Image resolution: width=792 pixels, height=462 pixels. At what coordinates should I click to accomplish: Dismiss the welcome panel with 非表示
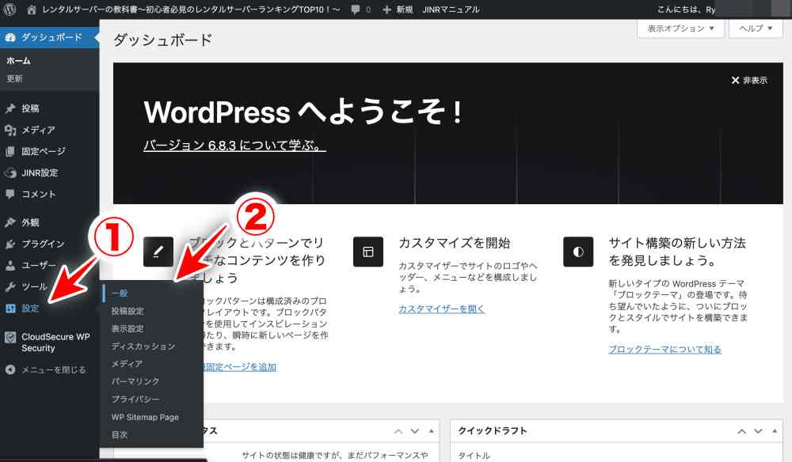point(748,81)
